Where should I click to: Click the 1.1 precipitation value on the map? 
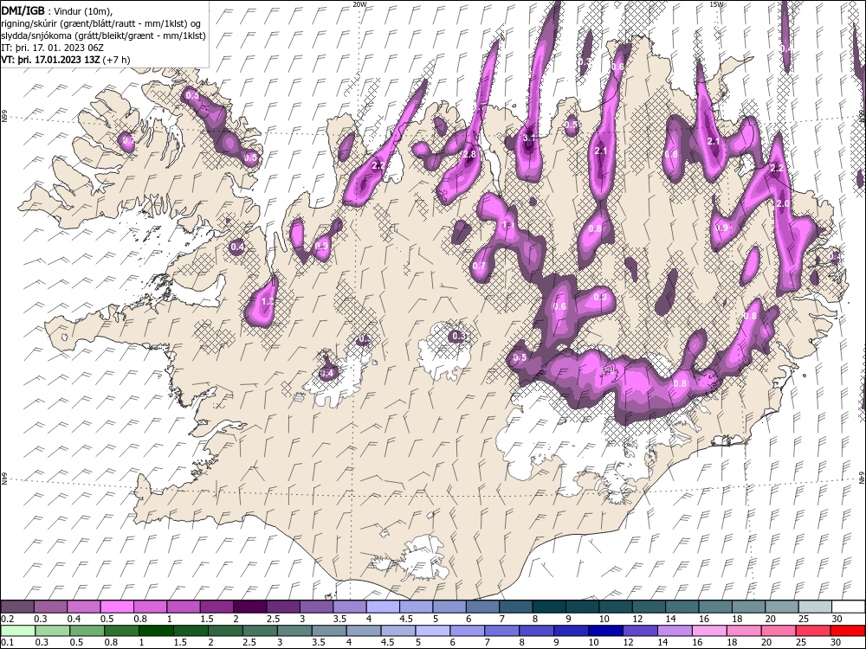508,225
